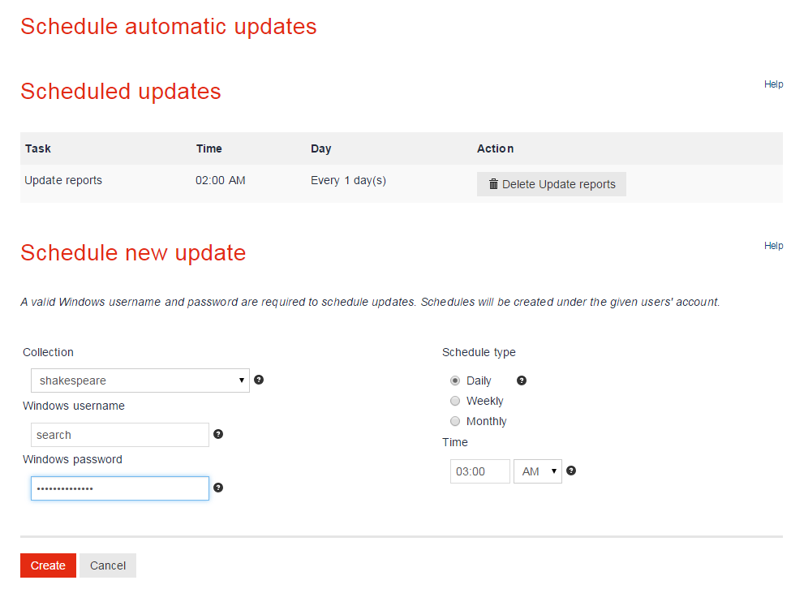Viewport: 791px width, 589px height.
Task: Click help icon beside Collection dropdown
Action: pyautogui.click(x=259, y=380)
